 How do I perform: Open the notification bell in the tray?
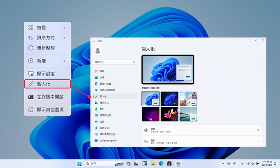(275, 164)
